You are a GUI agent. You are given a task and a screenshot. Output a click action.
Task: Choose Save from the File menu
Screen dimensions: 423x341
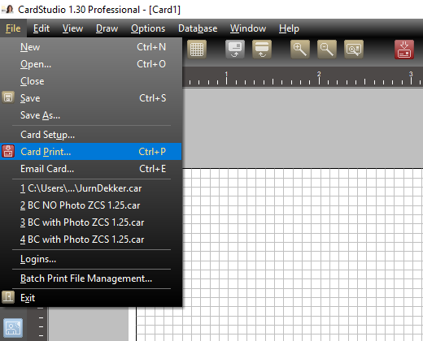91,98
